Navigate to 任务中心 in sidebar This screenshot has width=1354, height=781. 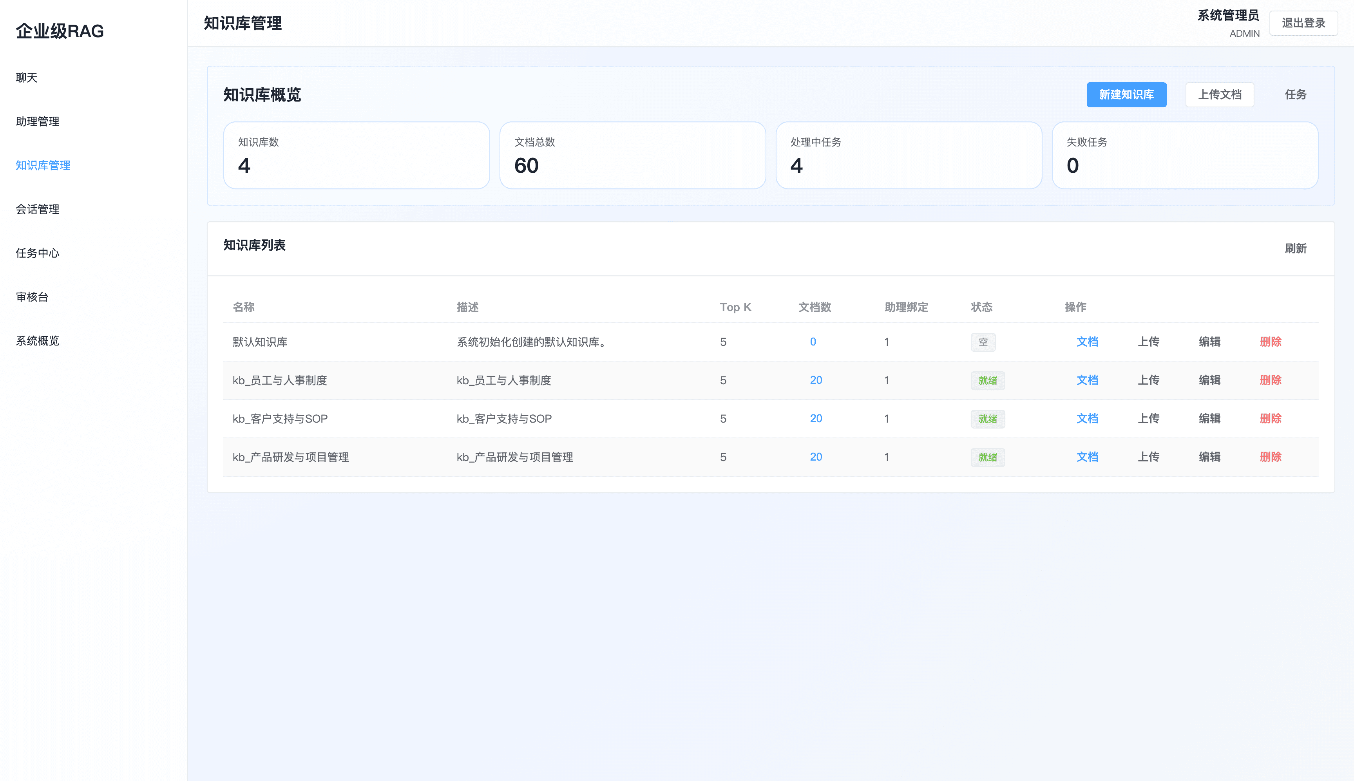tap(38, 253)
